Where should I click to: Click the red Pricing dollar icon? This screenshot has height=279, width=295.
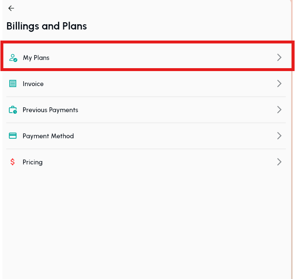pos(13,162)
